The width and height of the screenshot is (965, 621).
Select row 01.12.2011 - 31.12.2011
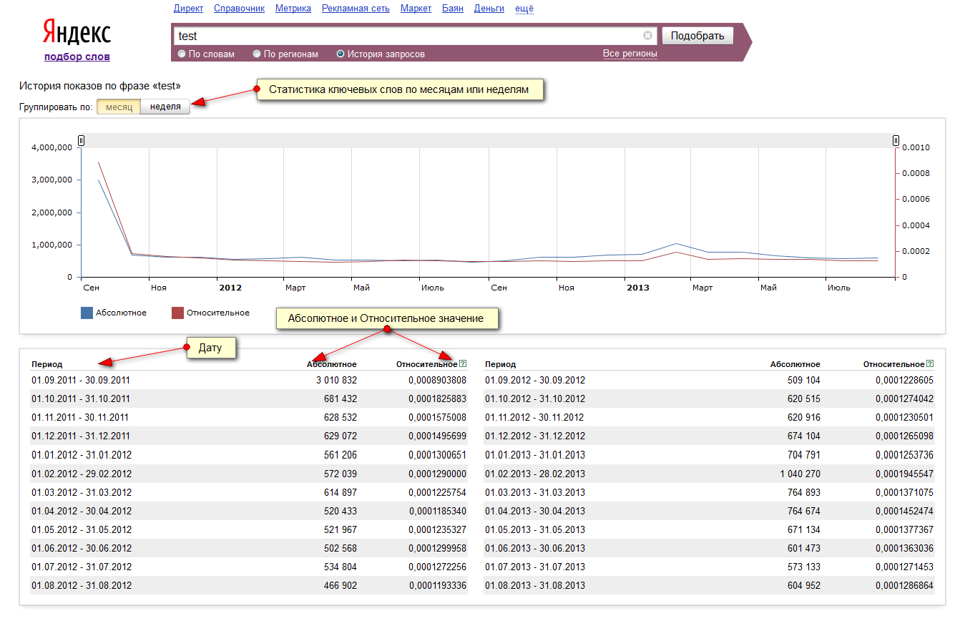pyautogui.click(x=249, y=436)
